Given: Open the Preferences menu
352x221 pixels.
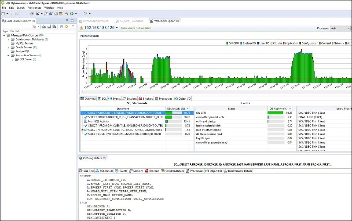Looking at the screenshot, I should 34,7.
